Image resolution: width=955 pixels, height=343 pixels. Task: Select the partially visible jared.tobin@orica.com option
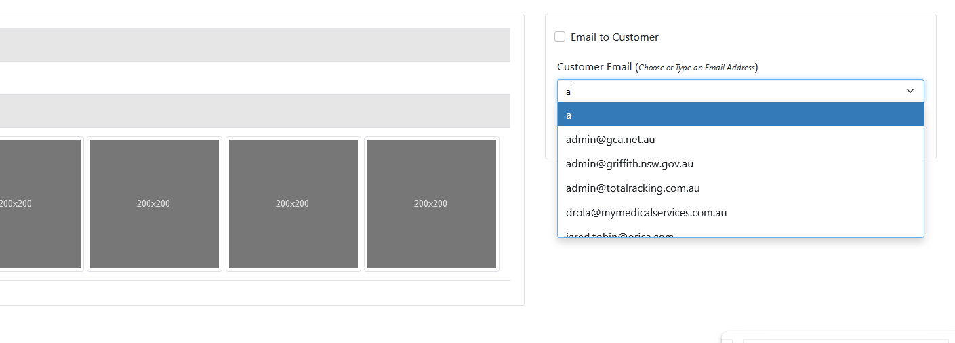click(619, 234)
